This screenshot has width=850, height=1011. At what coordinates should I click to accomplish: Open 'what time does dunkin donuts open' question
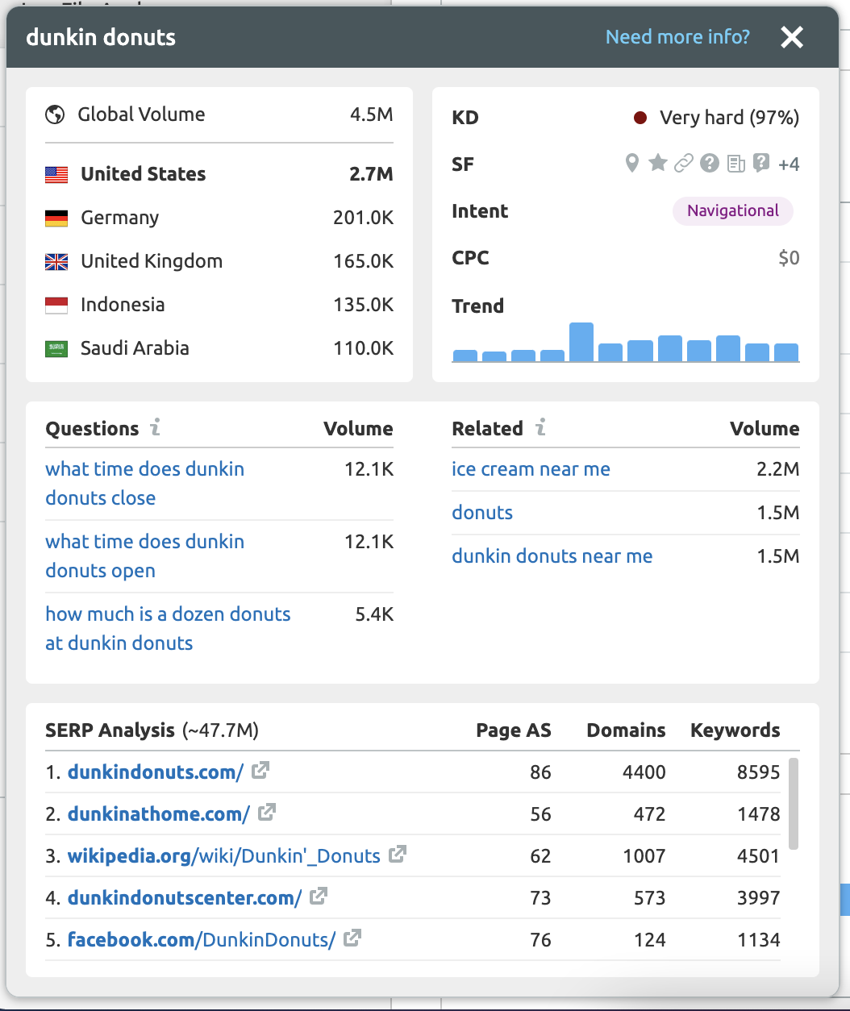click(144, 556)
